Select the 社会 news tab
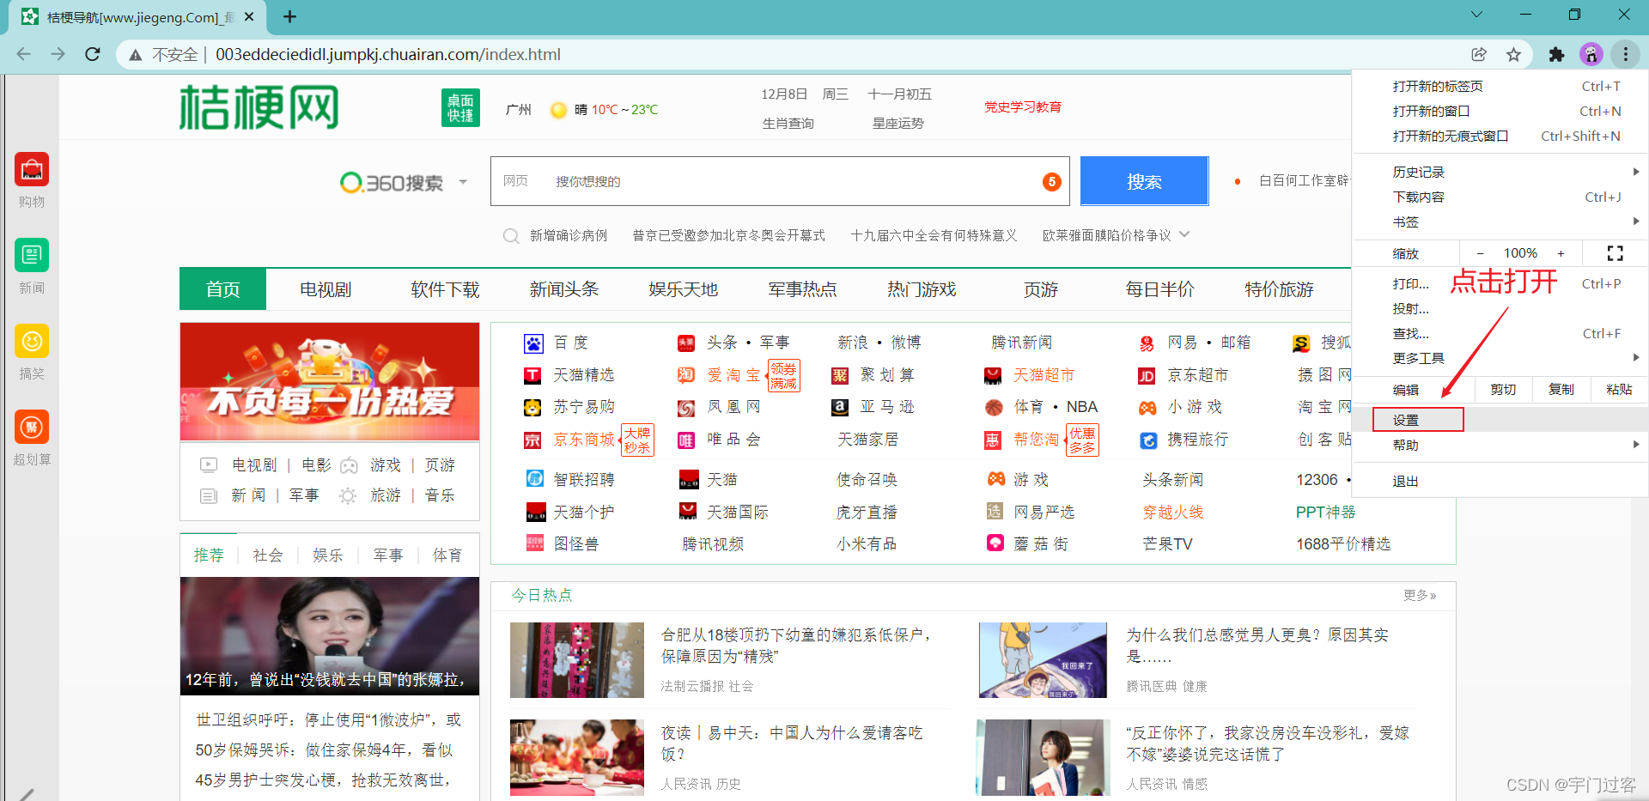Screen dimensions: 1649x801 [x=268, y=555]
